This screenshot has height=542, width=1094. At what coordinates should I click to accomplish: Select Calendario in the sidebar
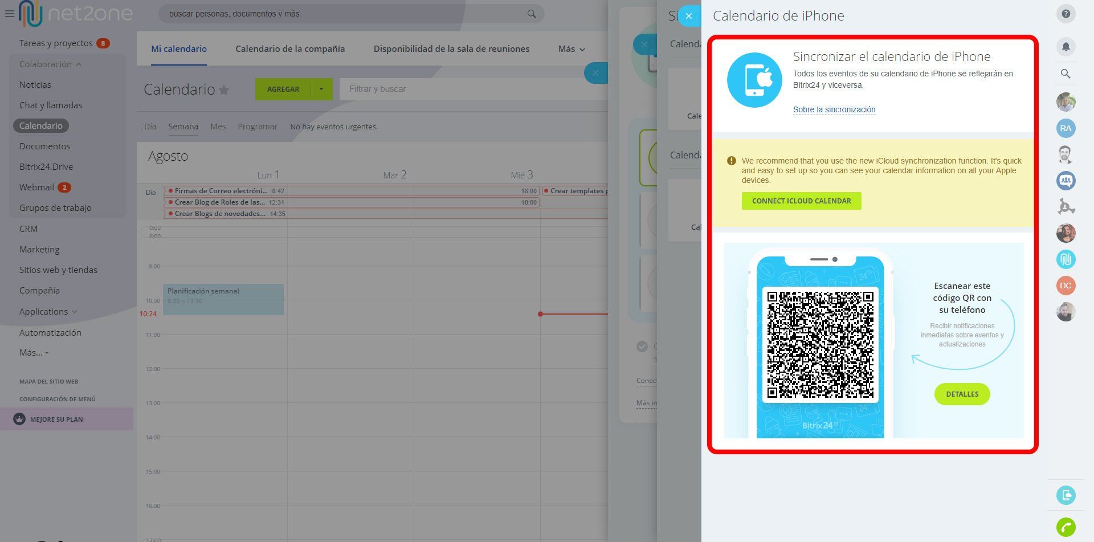pyautogui.click(x=41, y=125)
